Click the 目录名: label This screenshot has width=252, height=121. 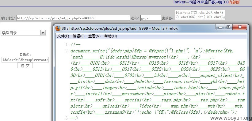pyautogui.click(x=25, y=55)
